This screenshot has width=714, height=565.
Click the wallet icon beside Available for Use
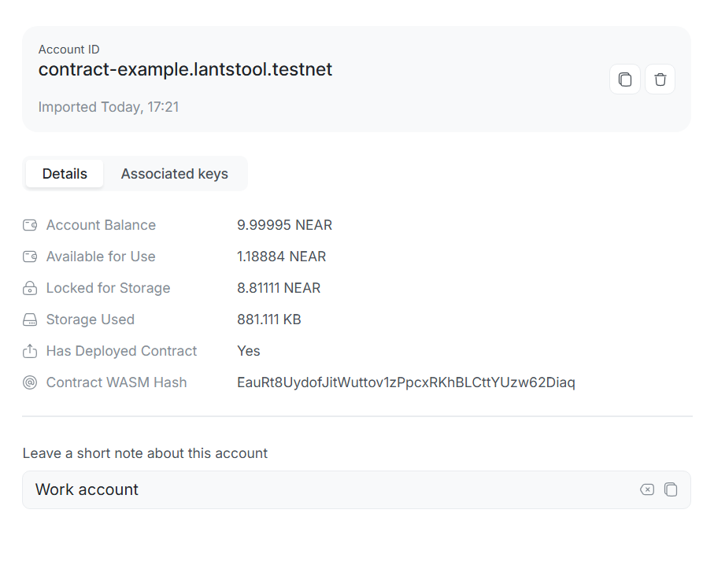coord(30,257)
